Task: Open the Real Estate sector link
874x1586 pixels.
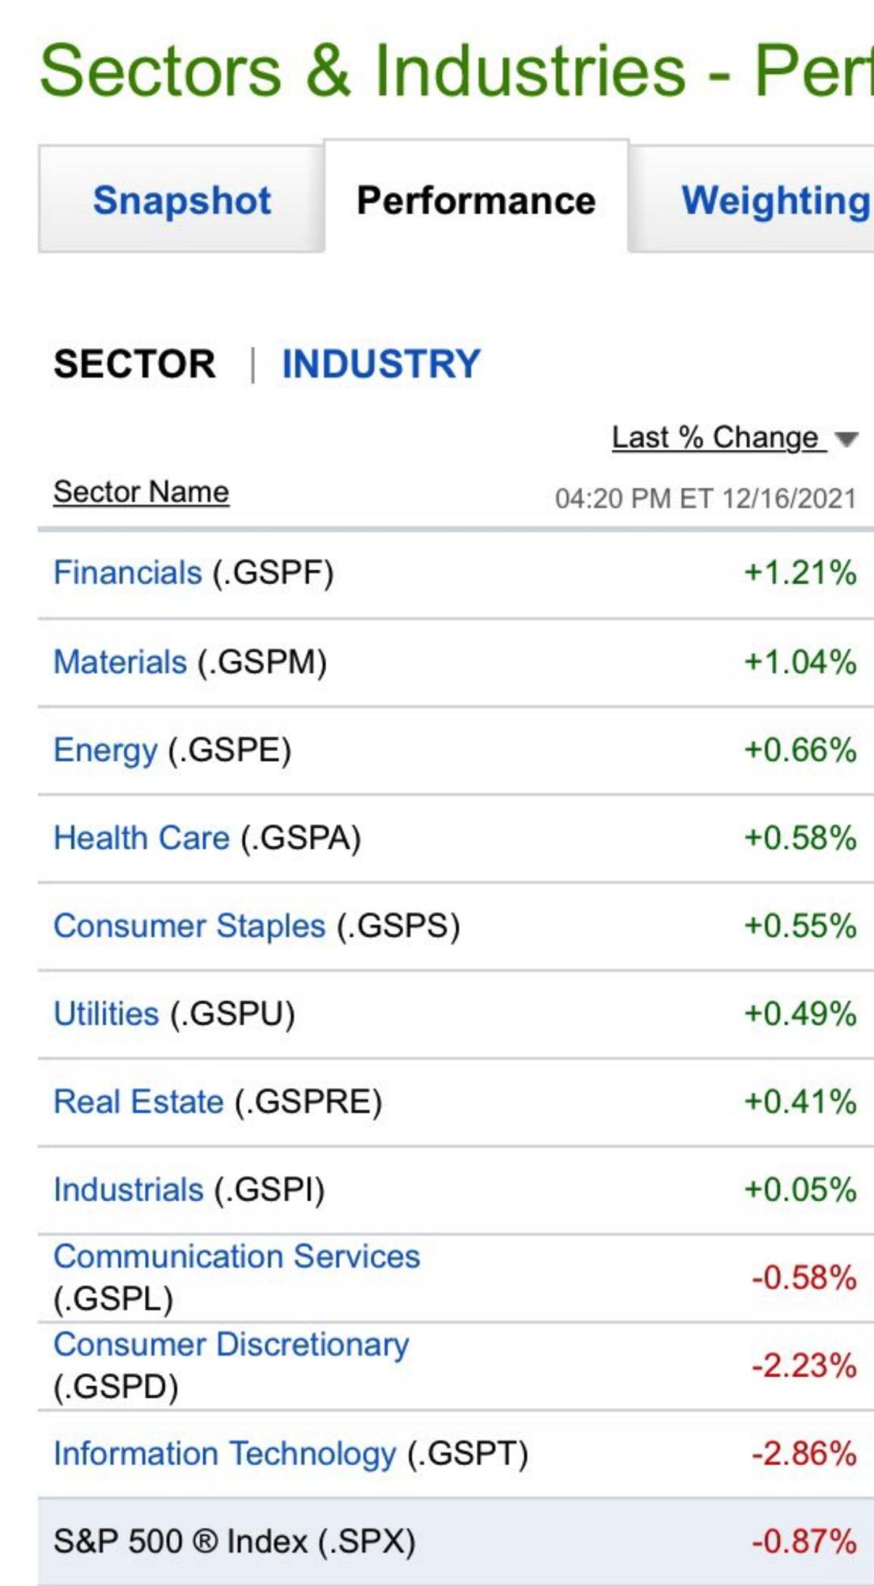Action: pyautogui.click(x=138, y=1102)
